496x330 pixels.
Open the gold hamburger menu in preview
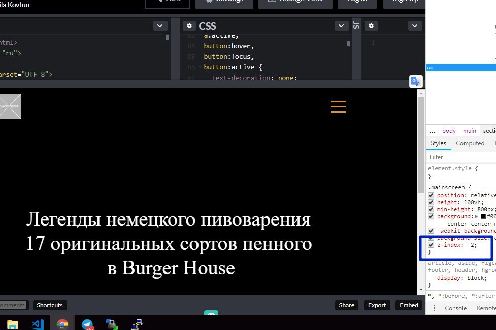point(339,107)
